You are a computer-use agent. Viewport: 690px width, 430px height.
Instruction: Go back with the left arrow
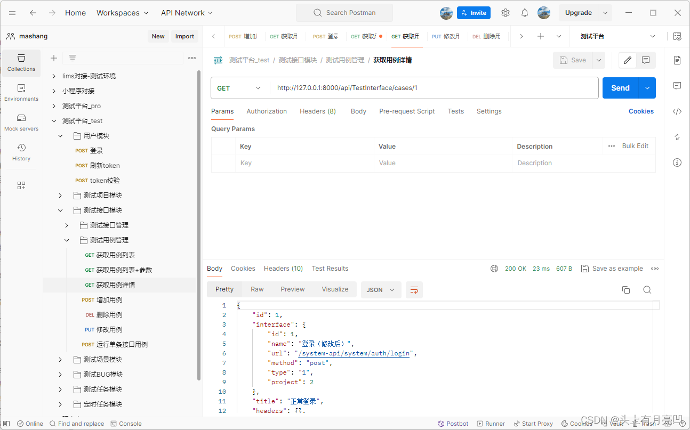click(x=33, y=13)
